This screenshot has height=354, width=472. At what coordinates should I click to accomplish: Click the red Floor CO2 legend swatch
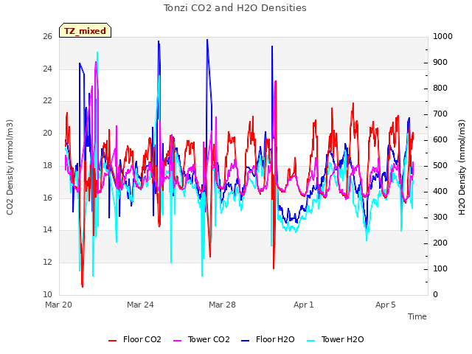(x=112, y=341)
